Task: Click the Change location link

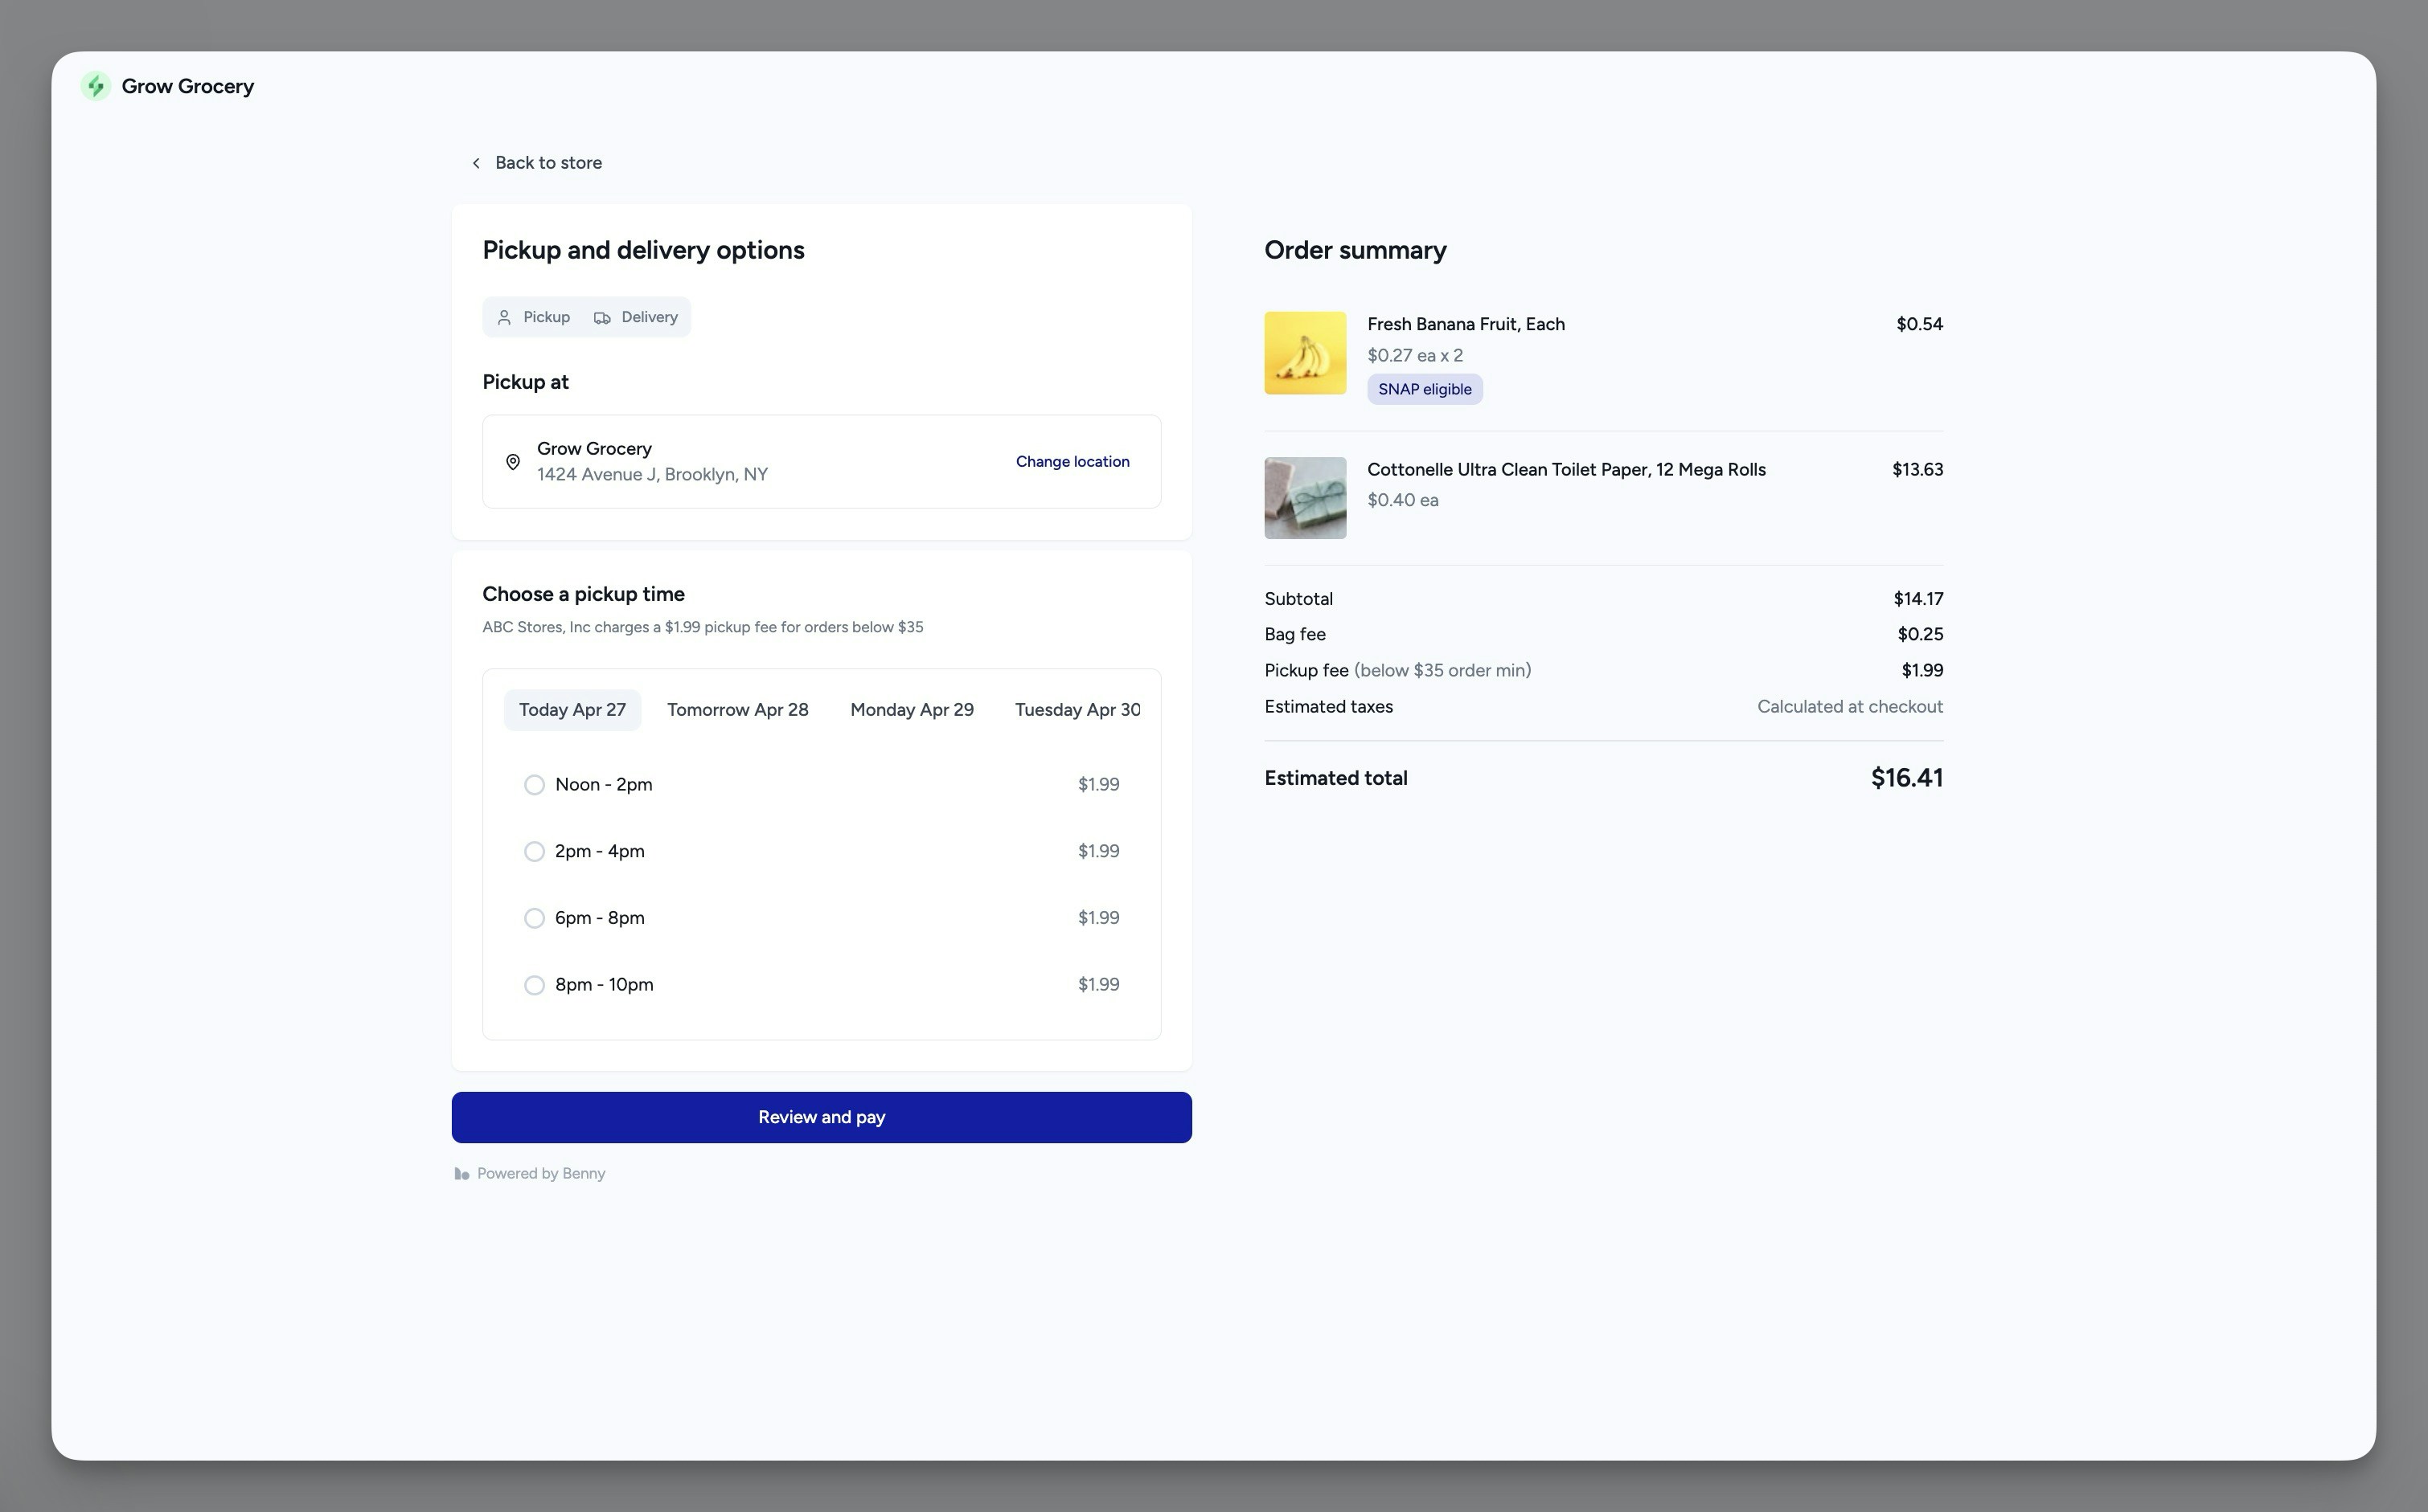Action: coord(1073,462)
